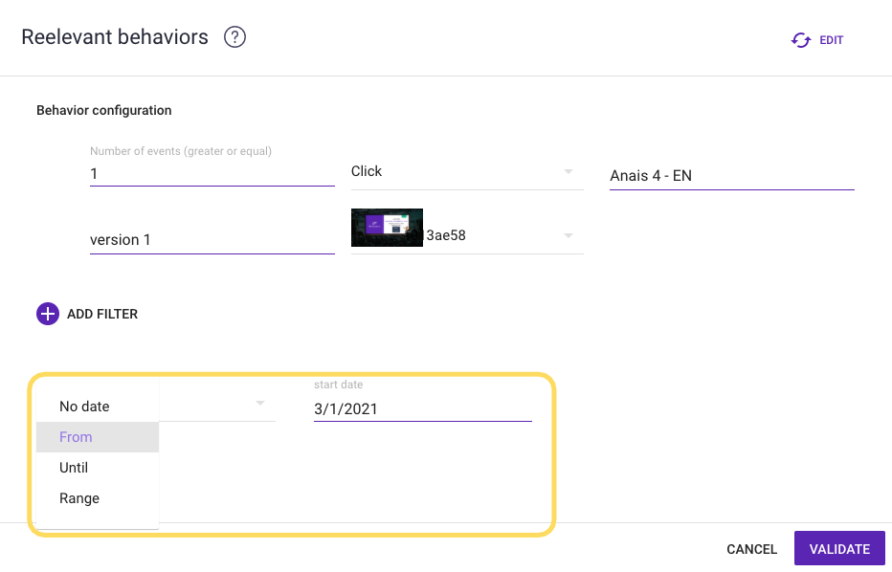Expand the 3ae58 dropdown arrow

[568, 235]
